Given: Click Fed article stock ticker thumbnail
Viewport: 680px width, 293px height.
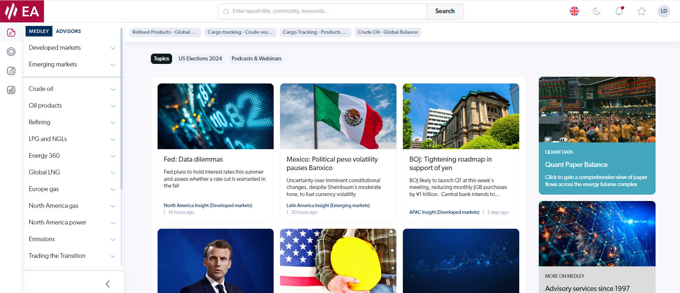Looking at the screenshot, I should point(215,116).
